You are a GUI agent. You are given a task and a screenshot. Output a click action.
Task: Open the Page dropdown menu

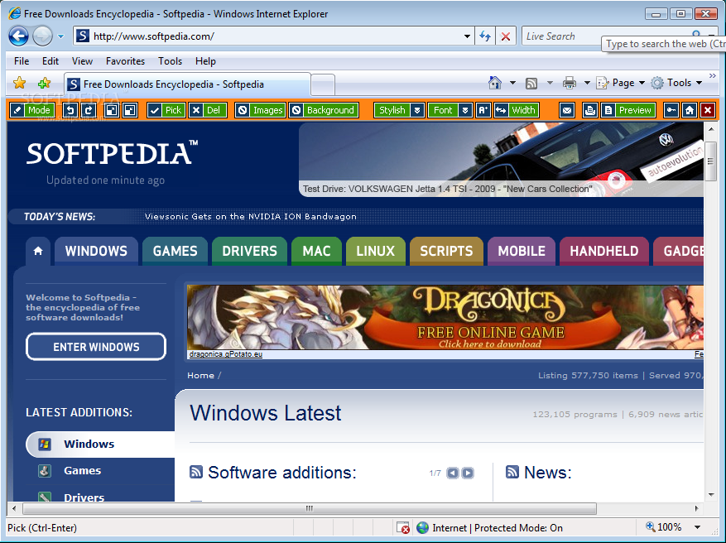tap(621, 83)
